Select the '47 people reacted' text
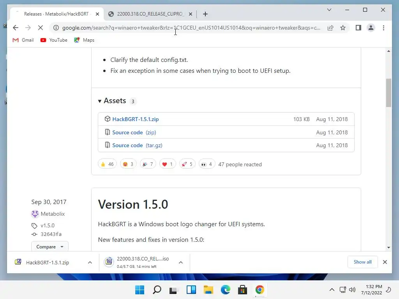 coord(240,164)
